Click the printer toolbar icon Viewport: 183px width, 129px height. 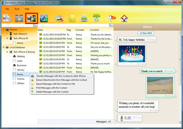click(x=84, y=18)
